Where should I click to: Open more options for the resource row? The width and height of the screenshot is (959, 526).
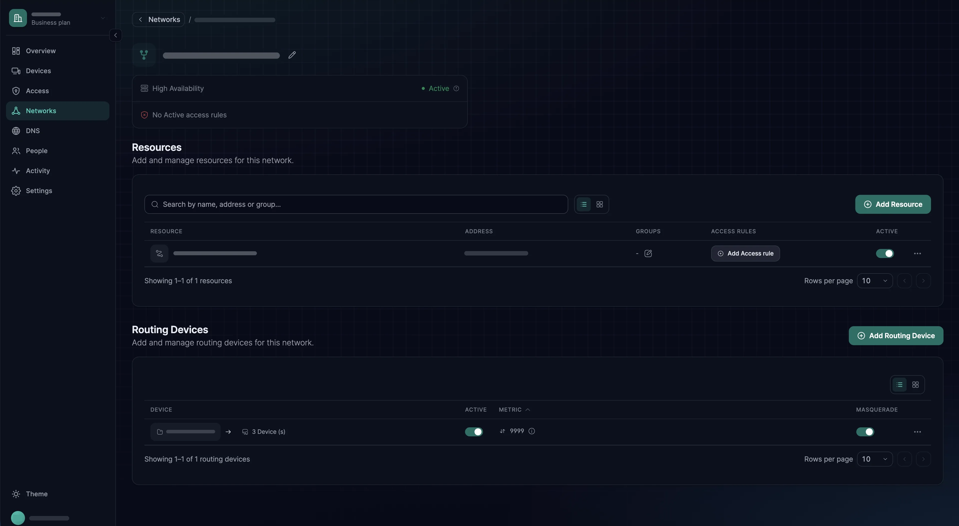[917, 253]
